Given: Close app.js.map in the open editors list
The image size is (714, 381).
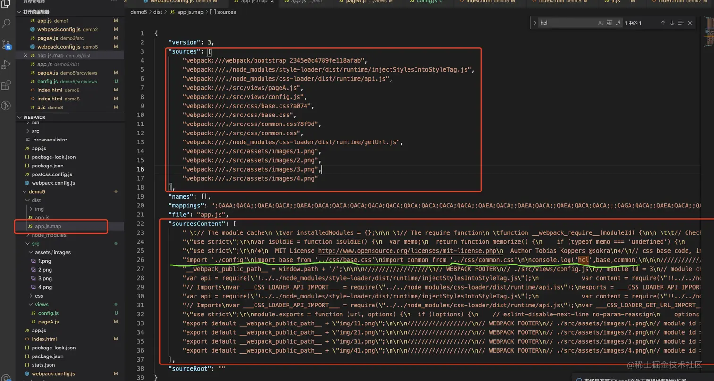Looking at the screenshot, I should [25, 55].
